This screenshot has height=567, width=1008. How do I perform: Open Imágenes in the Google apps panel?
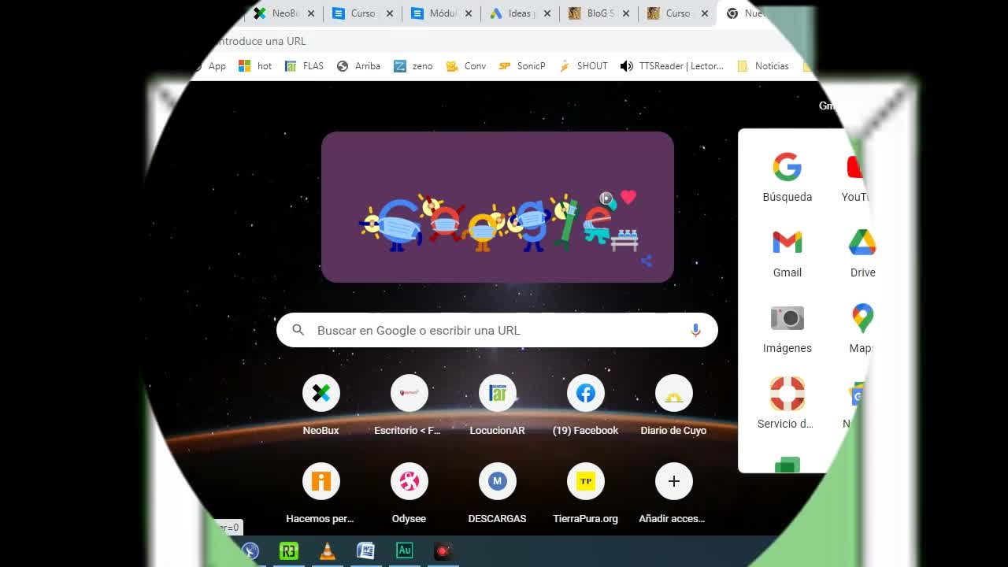point(787,329)
